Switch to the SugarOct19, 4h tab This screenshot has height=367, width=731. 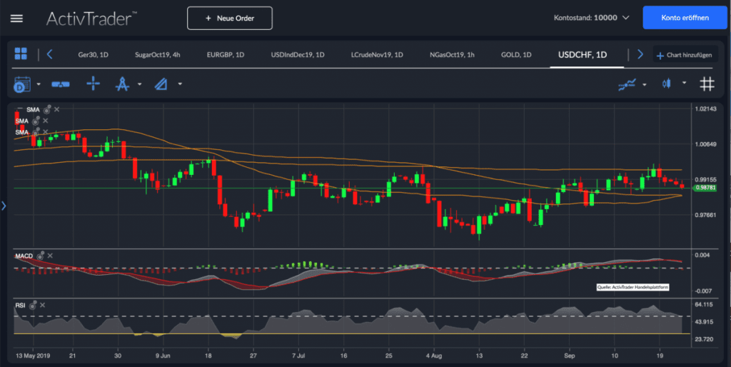click(x=158, y=54)
